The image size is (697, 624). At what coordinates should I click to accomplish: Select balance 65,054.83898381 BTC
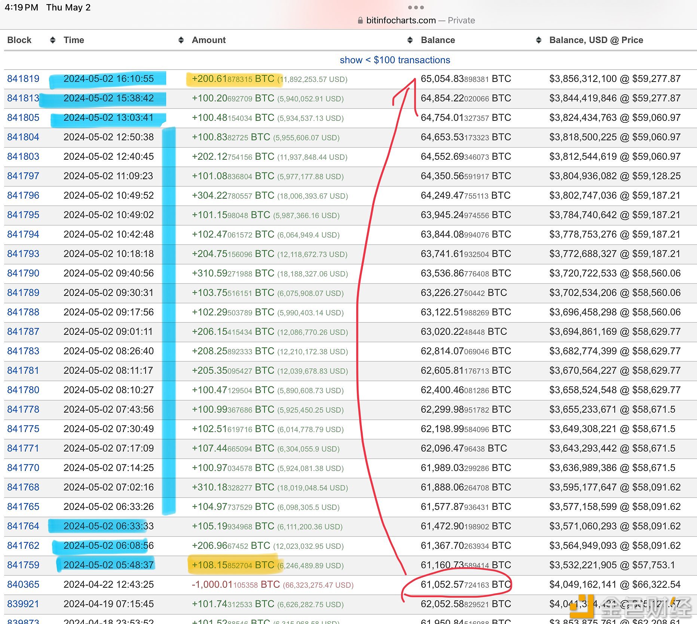click(x=466, y=79)
